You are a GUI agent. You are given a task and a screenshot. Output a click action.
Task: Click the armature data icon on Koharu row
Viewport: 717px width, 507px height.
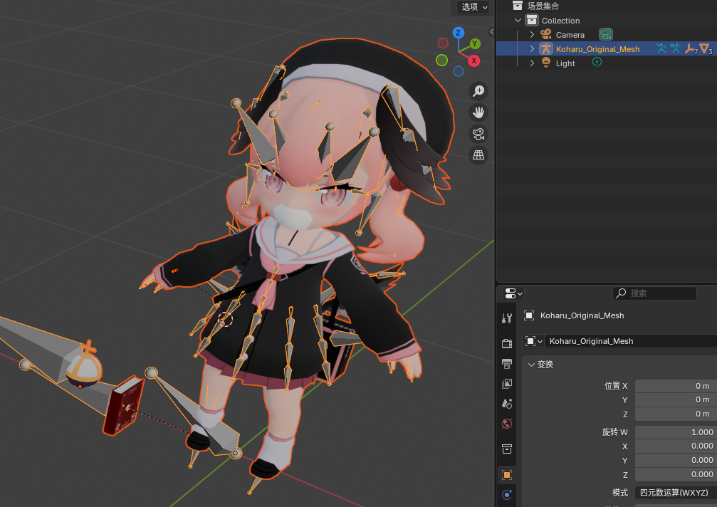pos(676,48)
